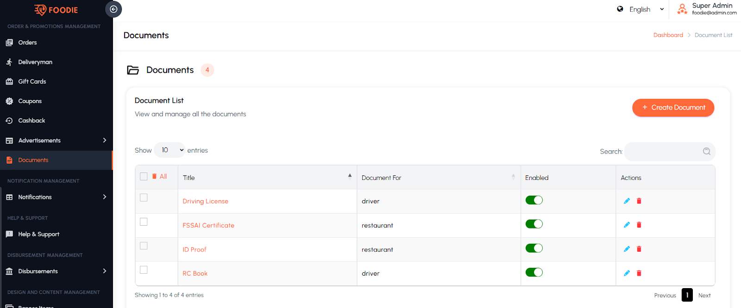The image size is (741, 308).
Task: Click the edit pencil icon for ID Proof
Action: [627, 249]
